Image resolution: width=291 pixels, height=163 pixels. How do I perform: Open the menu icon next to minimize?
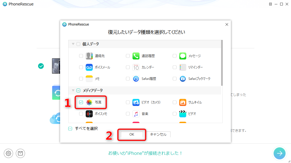270,4
